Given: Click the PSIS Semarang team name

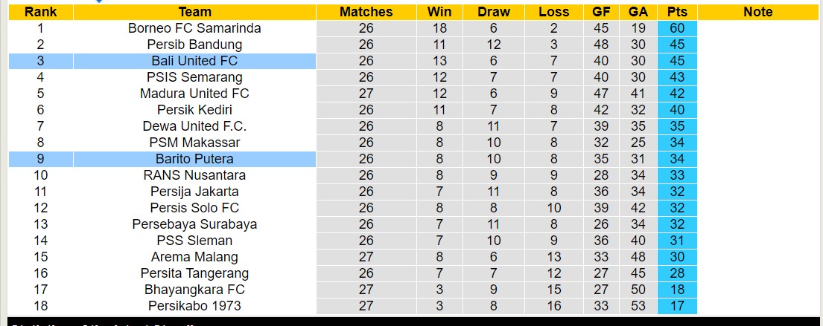Looking at the screenshot, I should (x=194, y=77).
